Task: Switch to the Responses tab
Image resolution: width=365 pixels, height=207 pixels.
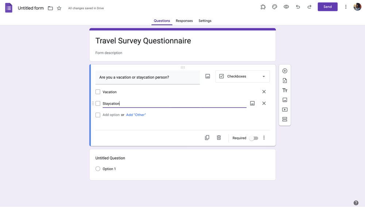Action: tap(184, 21)
